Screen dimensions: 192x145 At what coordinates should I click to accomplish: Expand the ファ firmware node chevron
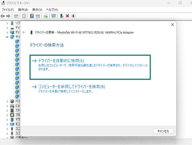(7, 111)
